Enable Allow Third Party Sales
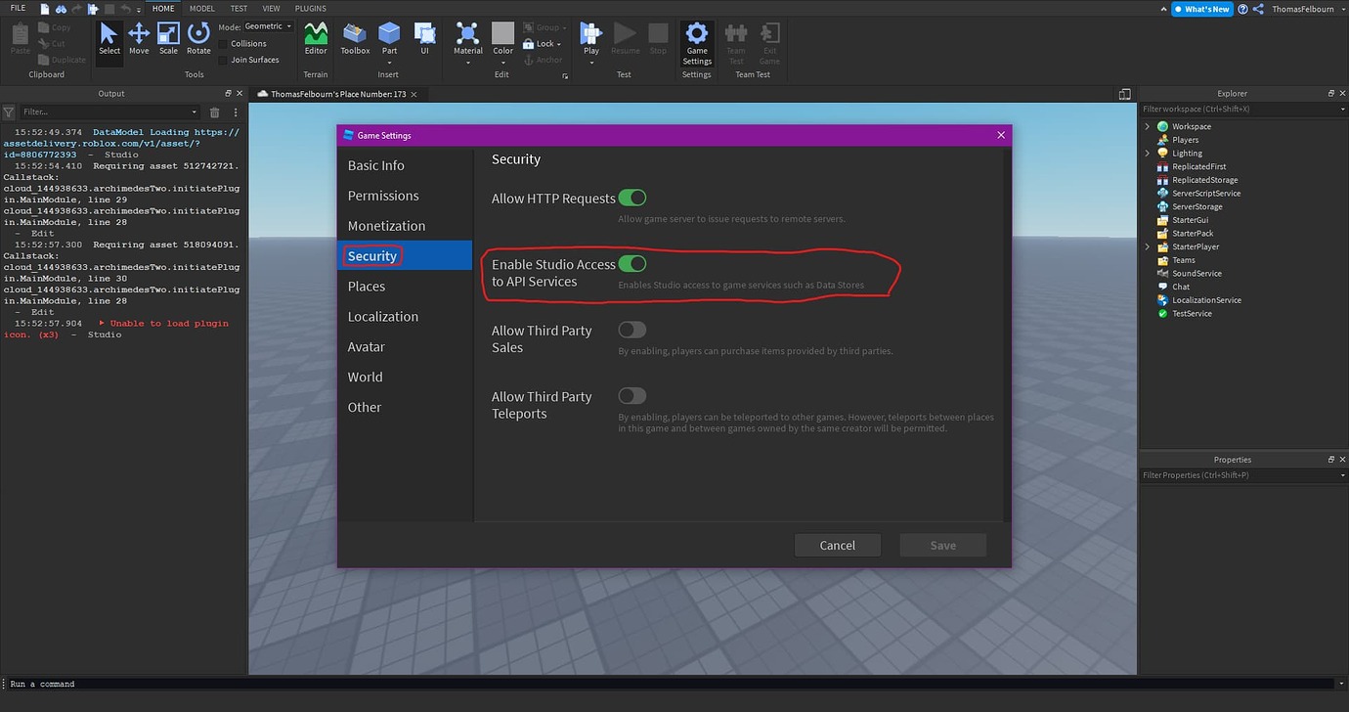This screenshot has height=712, width=1349. pyautogui.click(x=632, y=330)
